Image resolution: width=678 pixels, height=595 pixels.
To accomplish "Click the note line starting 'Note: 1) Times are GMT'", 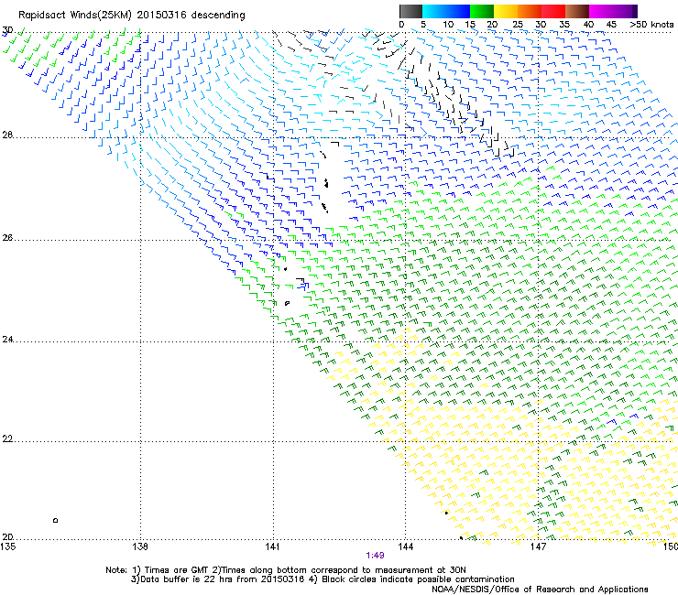I will click(286, 570).
